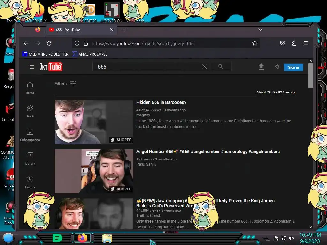Screen dimensions: 327x245
Task: Open the 'Angel Number 666' thumbnail
Action: pos(94,171)
